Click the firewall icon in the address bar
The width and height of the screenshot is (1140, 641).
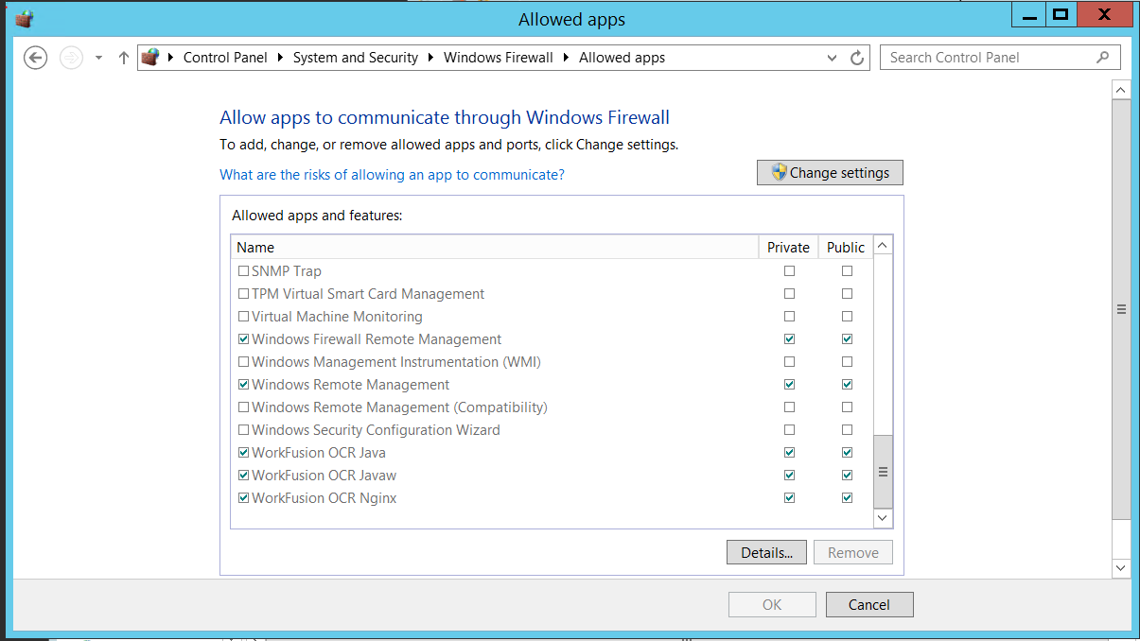pos(150,58)
